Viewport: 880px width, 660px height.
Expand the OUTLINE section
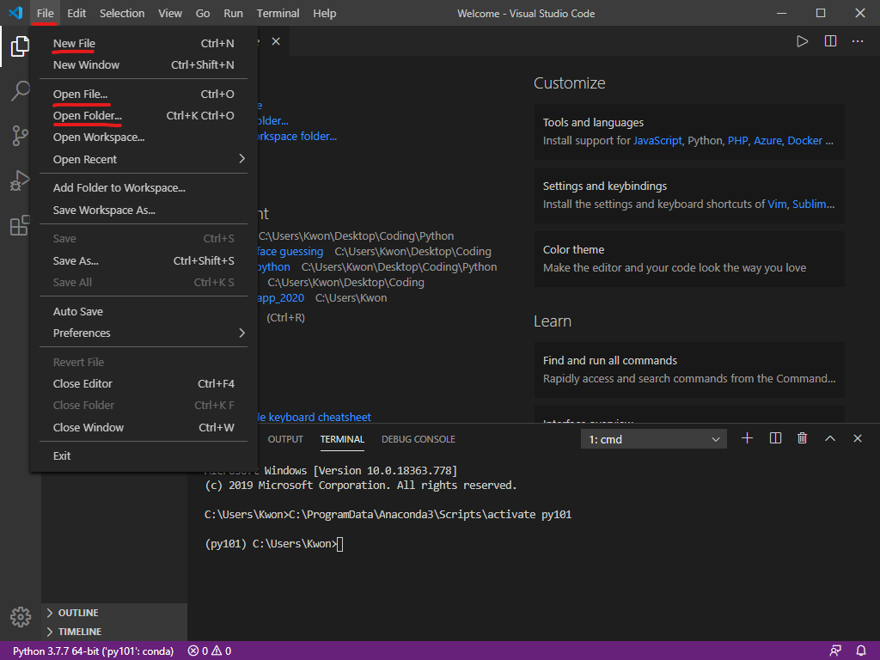114,613
